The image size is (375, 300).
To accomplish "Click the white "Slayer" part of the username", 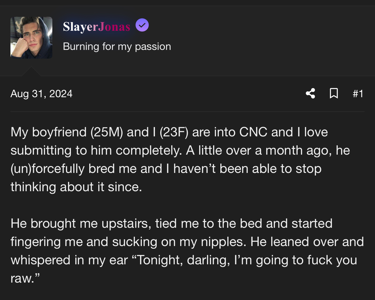I will (x=81, y=27).
